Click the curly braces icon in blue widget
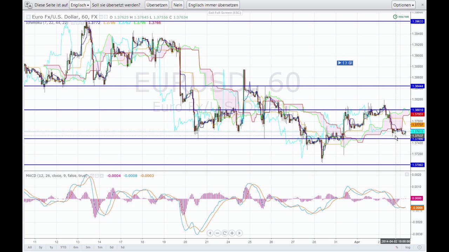The height and width of the screenshot is (252, 449). (x=345, y=63)
